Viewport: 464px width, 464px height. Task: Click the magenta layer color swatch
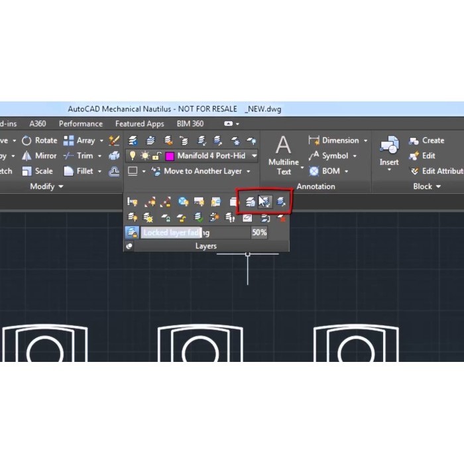[170, 156]
